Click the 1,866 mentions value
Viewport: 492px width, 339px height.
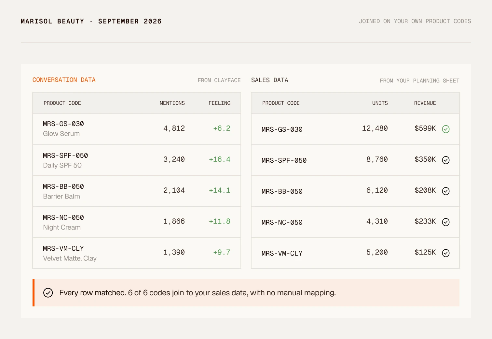(174, 221)
